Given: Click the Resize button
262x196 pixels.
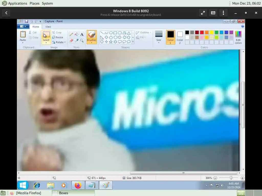Looking at the screenshot, I should [x=58, y=37].
